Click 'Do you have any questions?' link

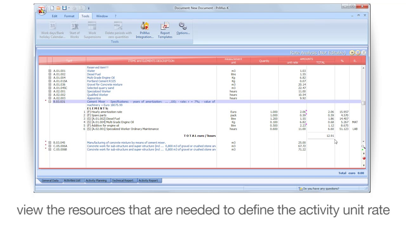pos(321,189)
